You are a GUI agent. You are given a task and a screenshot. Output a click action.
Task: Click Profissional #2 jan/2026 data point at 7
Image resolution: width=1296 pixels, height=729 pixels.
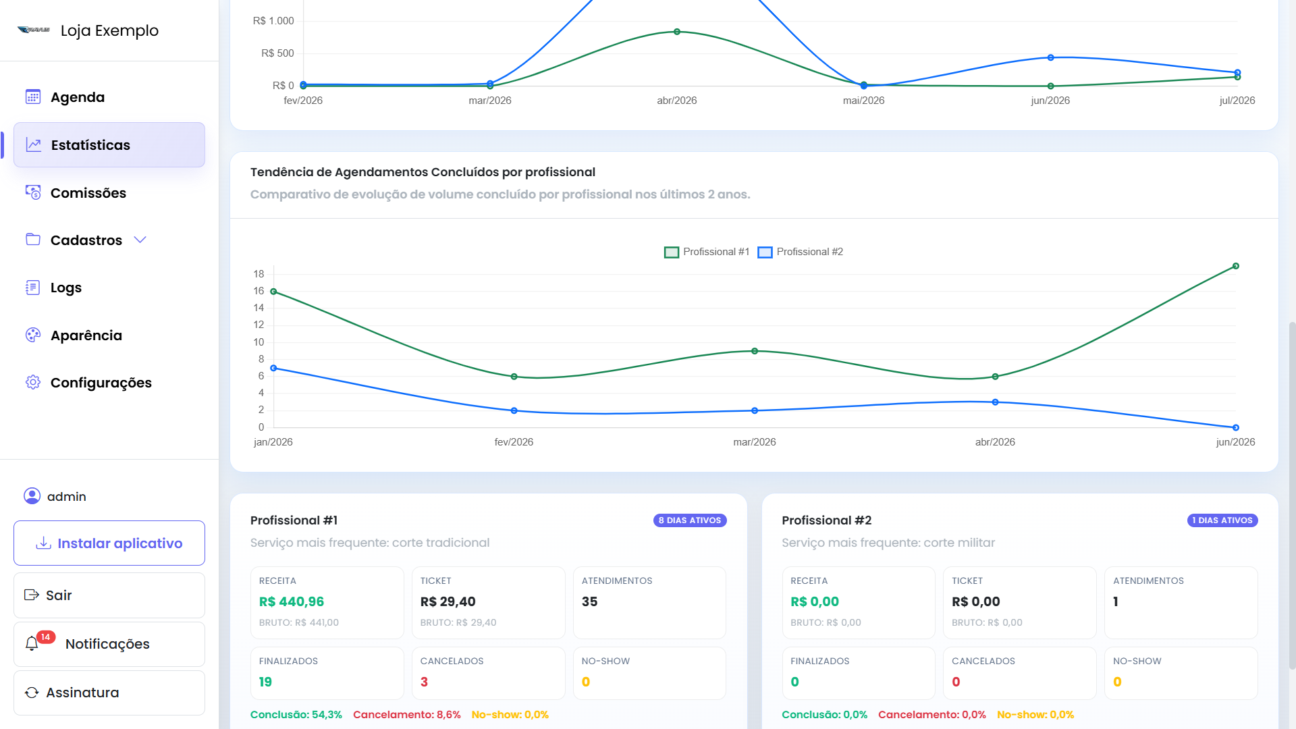[273, 368]
